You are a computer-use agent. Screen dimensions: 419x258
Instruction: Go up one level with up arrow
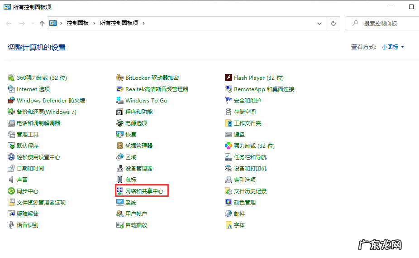(42, 24)
